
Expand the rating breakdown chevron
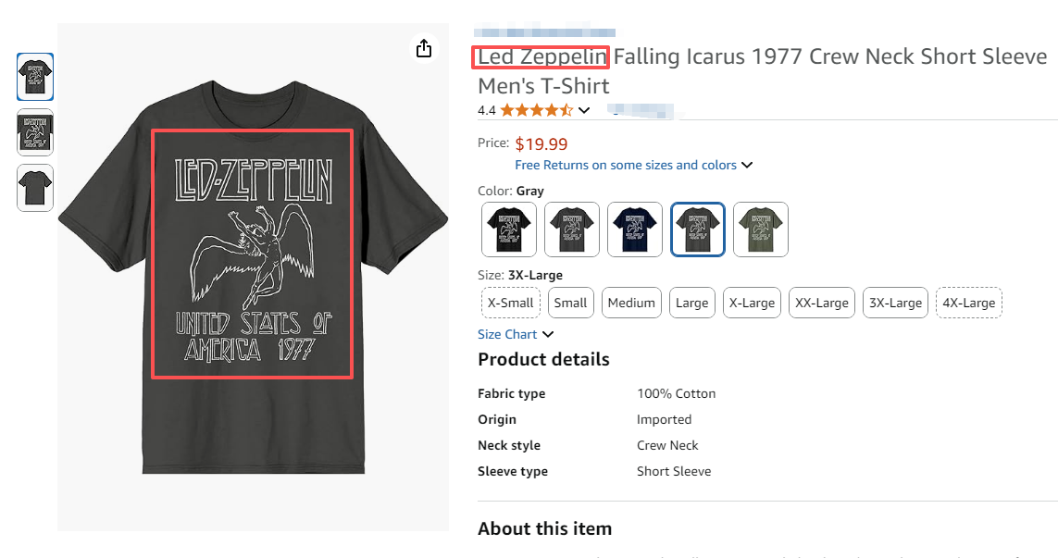coord(584,111)
